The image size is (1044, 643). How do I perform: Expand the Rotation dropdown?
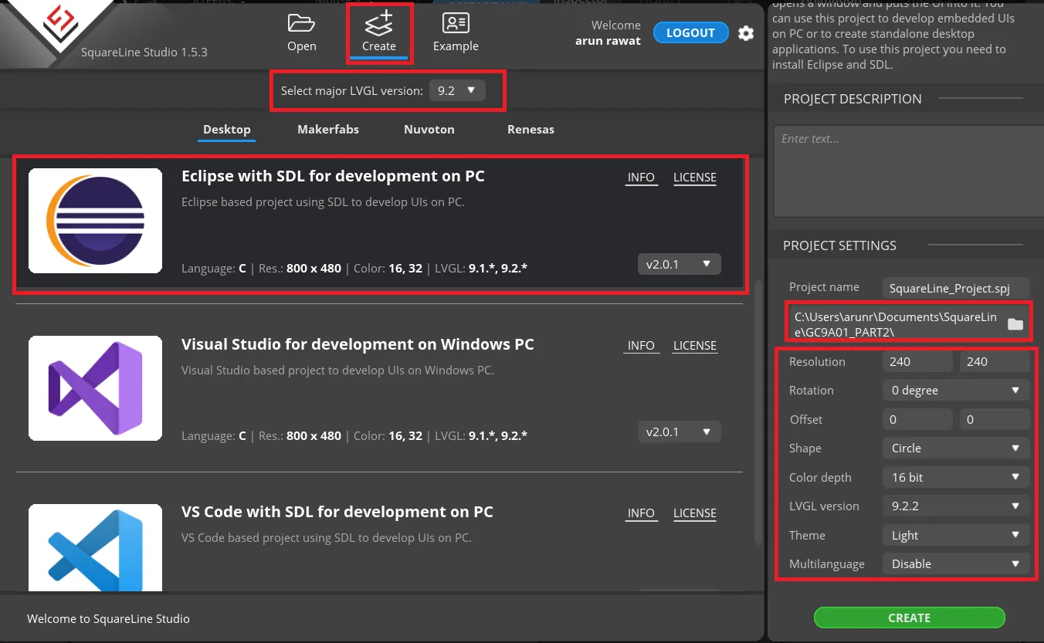click(x=955, y=391)
